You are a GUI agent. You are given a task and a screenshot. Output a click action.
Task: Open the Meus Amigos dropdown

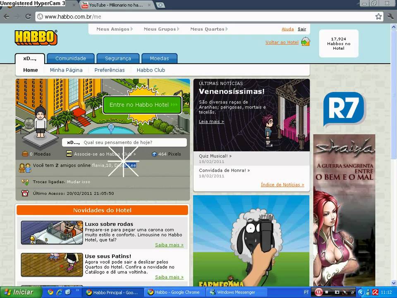pos(115,29)
